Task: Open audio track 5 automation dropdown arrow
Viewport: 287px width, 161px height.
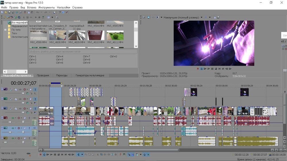Action: tap(22, 128)
